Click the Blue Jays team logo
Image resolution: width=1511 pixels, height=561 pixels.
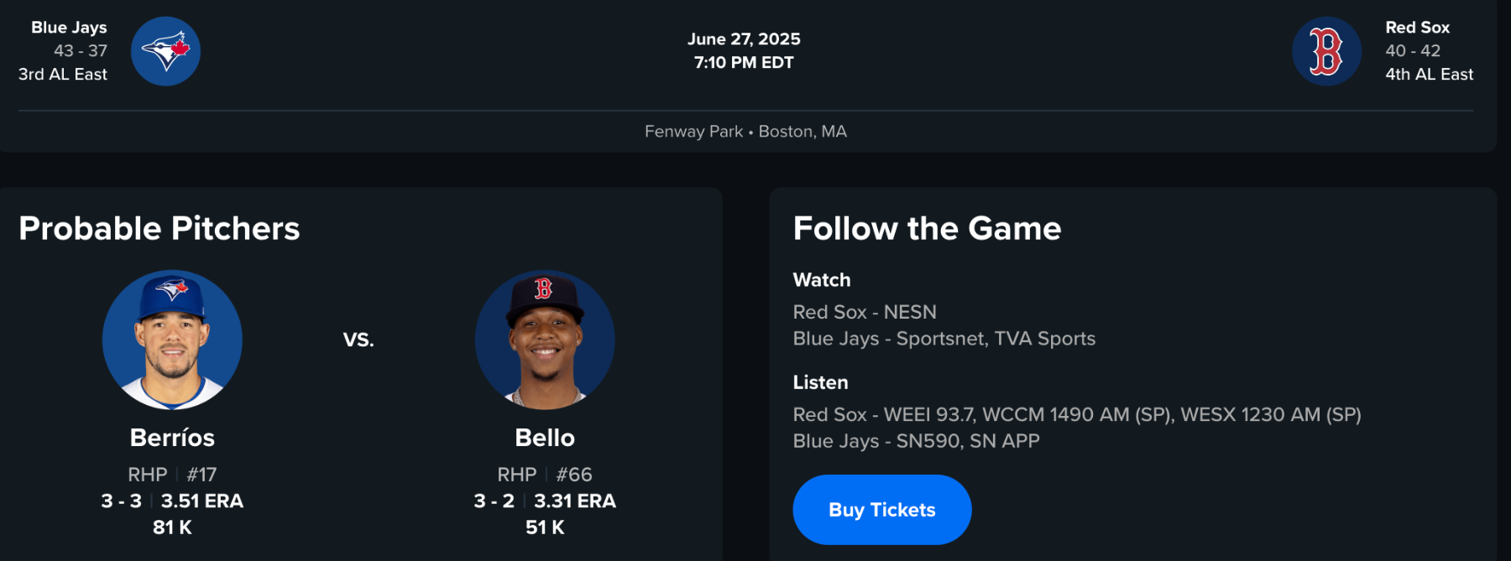pos(165,51)
